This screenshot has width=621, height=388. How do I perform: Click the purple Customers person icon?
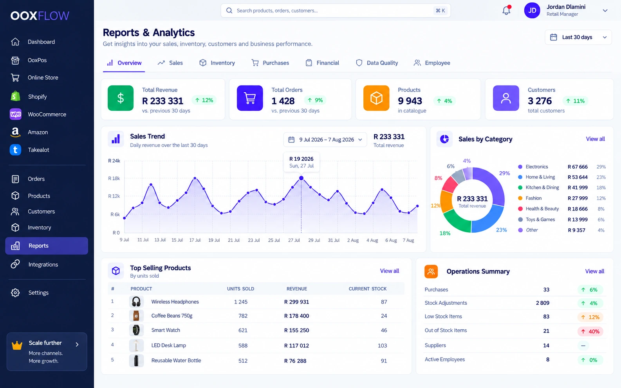[506, 98]
